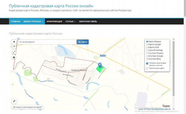Select Спутник Яндекс satellite layer

[147, 53]
